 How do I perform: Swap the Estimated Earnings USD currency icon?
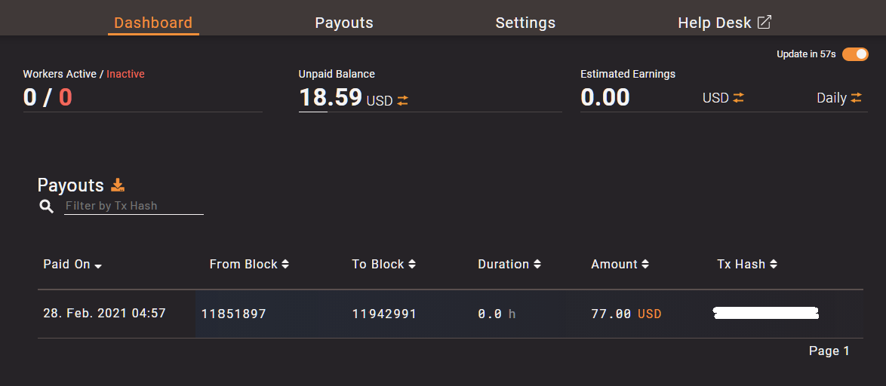coord(738,98)
